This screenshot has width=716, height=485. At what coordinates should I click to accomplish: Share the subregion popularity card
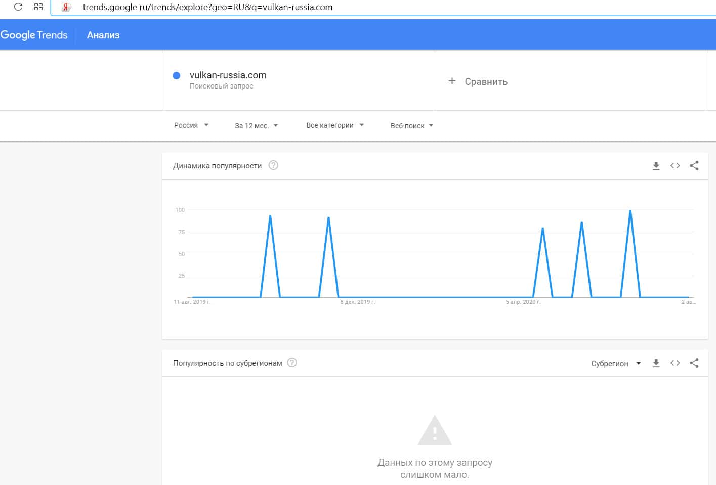click(x=694, y=363)
